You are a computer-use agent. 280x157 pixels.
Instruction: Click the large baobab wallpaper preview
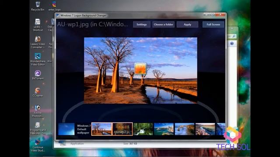140,71
